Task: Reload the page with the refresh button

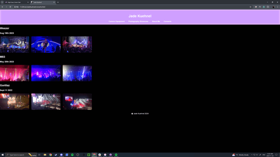Action: (x=10, y=7)
